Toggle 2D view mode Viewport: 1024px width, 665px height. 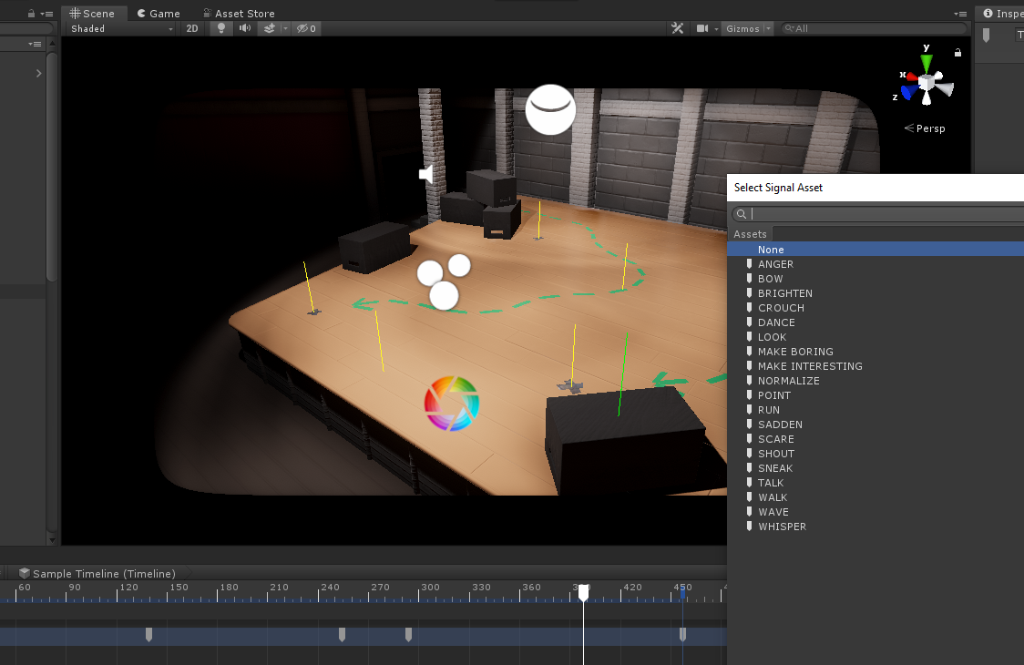pos(192,29)
